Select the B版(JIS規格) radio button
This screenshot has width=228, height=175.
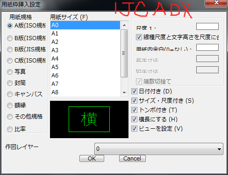pos(10,49)
